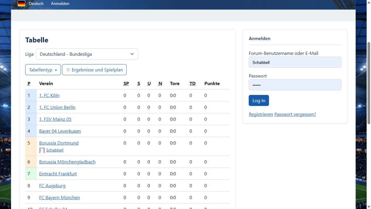Expand the Tabellentyp dropdown
The image size is (371, 209).
click(43, 70)
